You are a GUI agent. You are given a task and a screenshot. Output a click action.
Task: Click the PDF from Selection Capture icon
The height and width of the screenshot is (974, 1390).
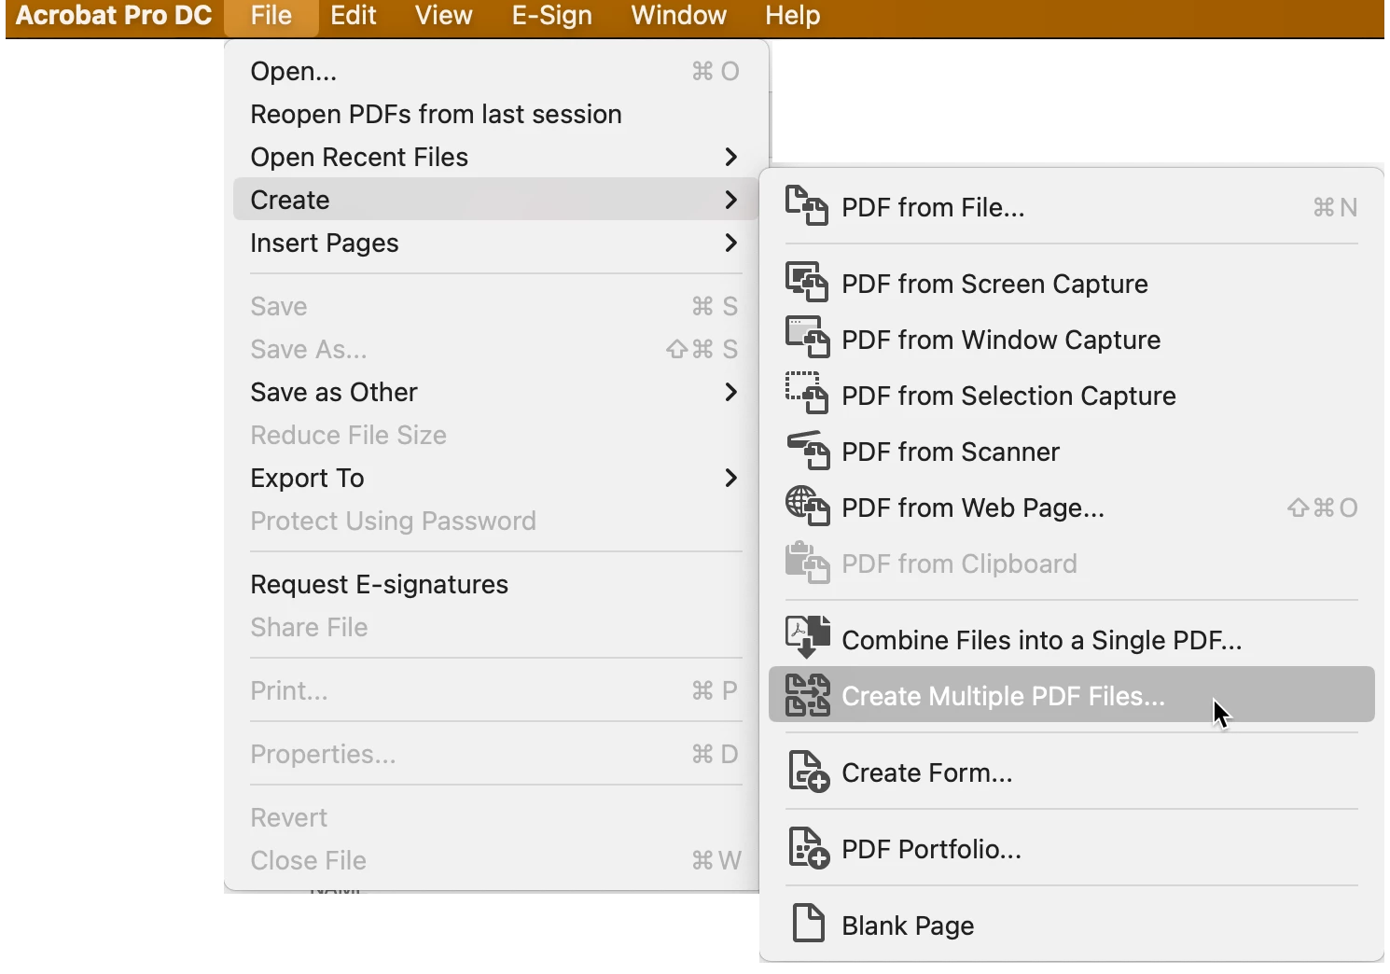coord(806,393)
